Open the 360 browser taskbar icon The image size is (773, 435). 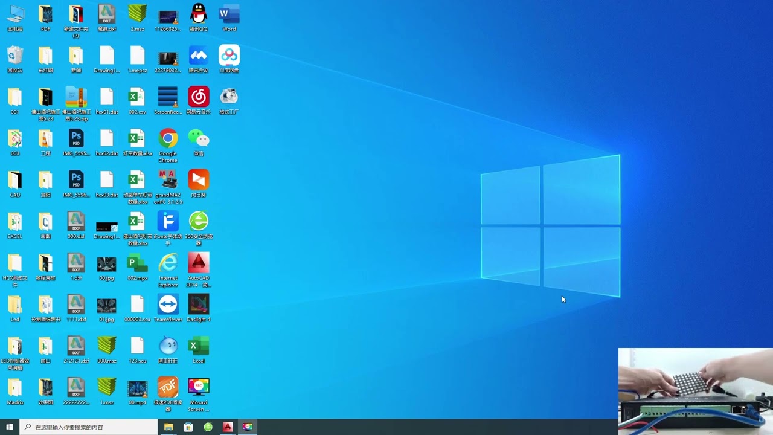208,427
